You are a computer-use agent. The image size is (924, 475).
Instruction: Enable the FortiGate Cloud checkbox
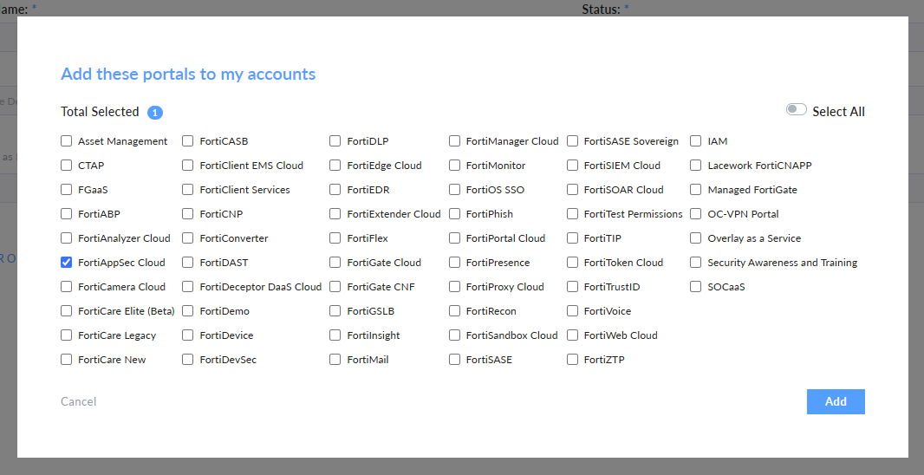[x=335, y=263]
